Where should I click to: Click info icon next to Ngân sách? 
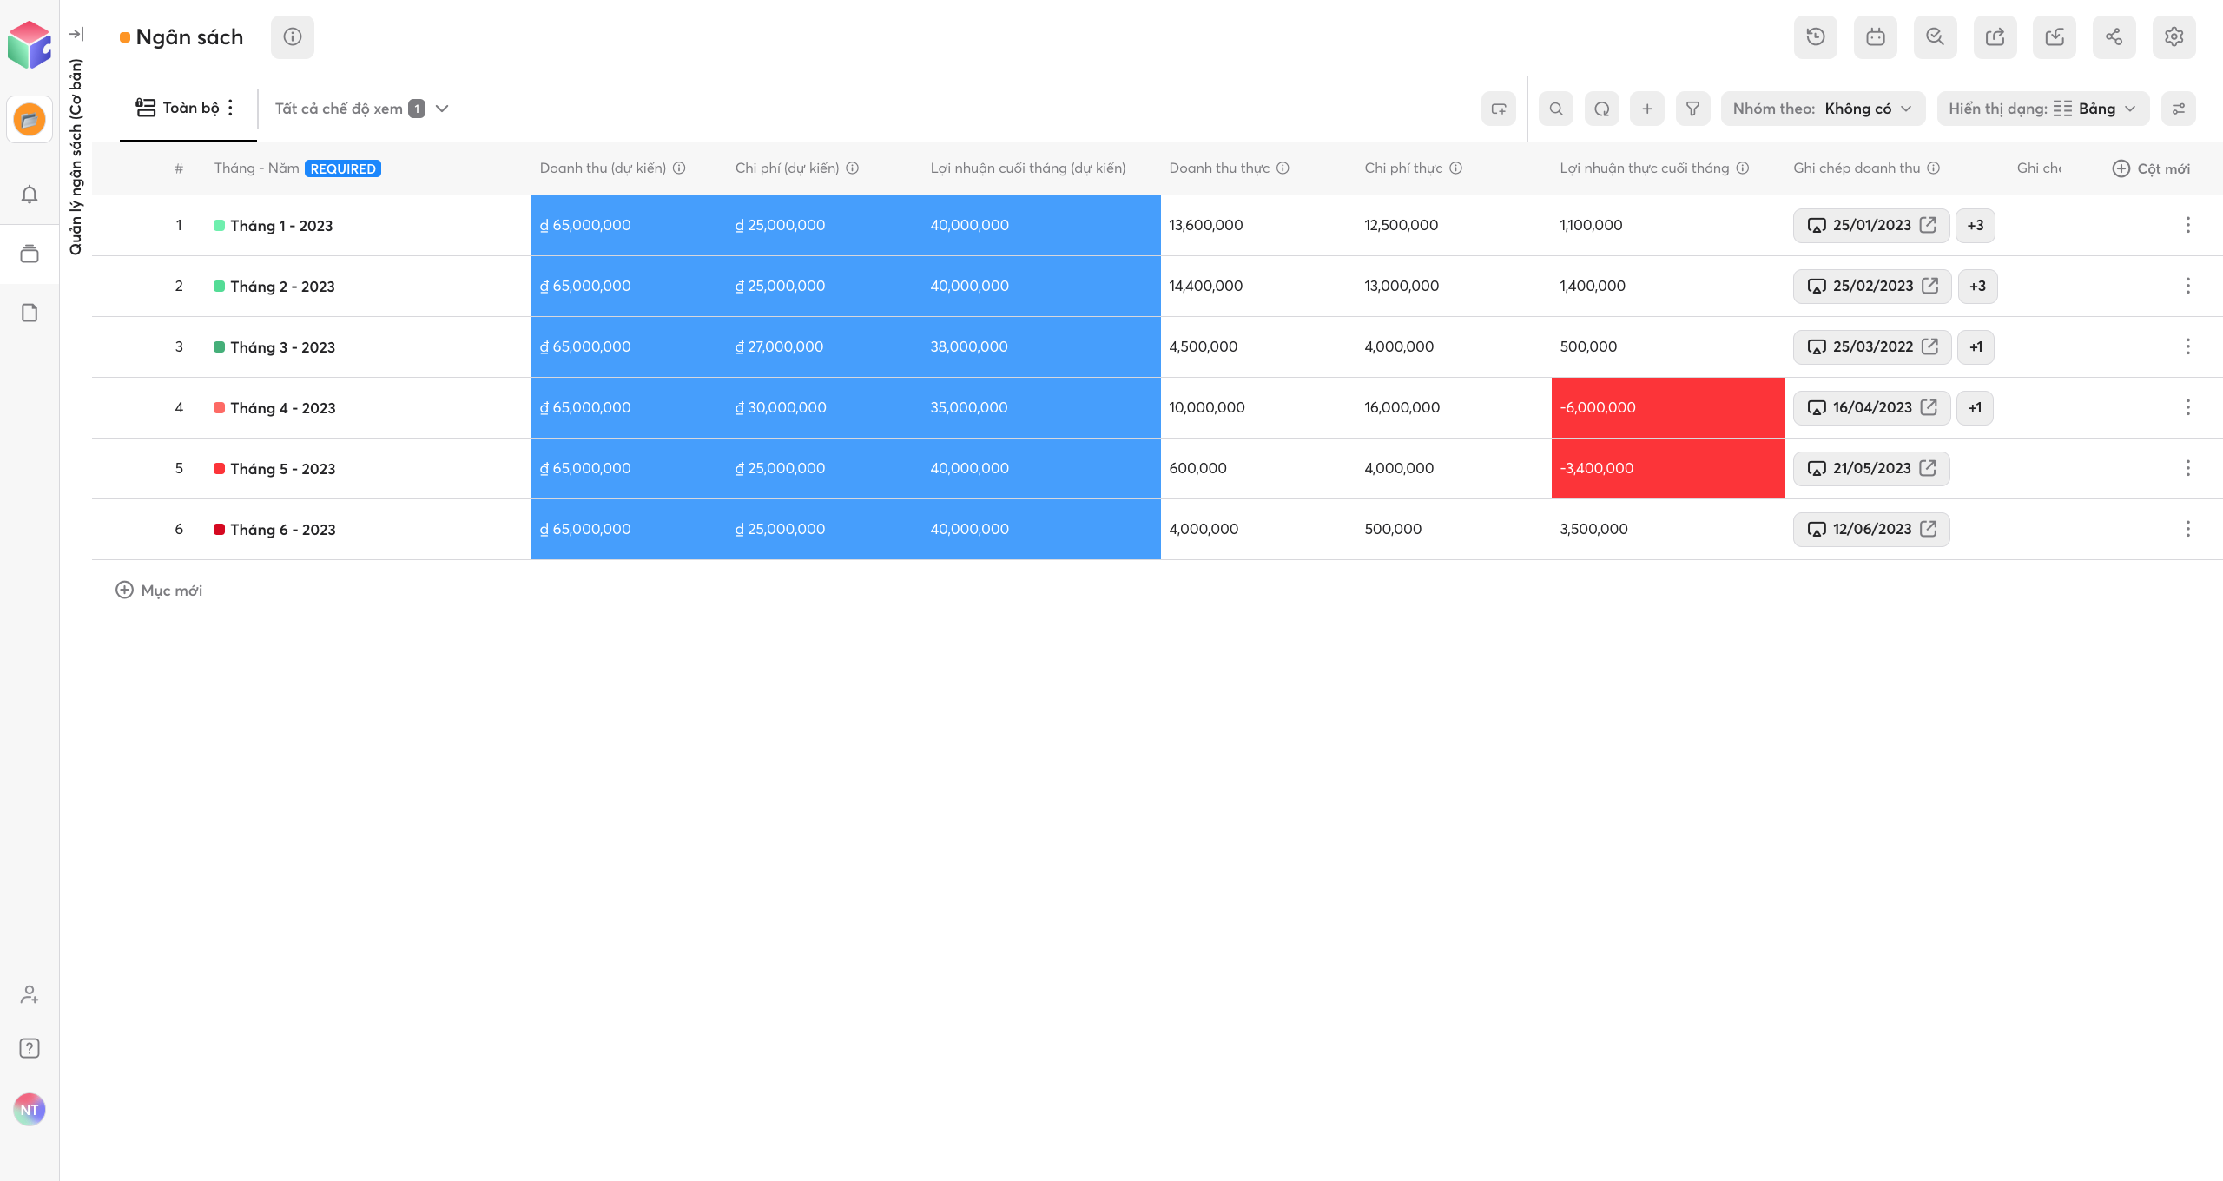293,36
